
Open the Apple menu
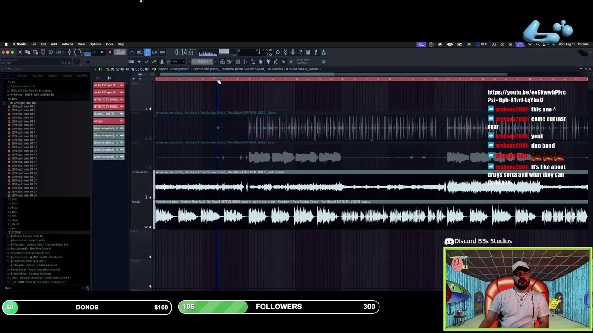tap(6, 44)
